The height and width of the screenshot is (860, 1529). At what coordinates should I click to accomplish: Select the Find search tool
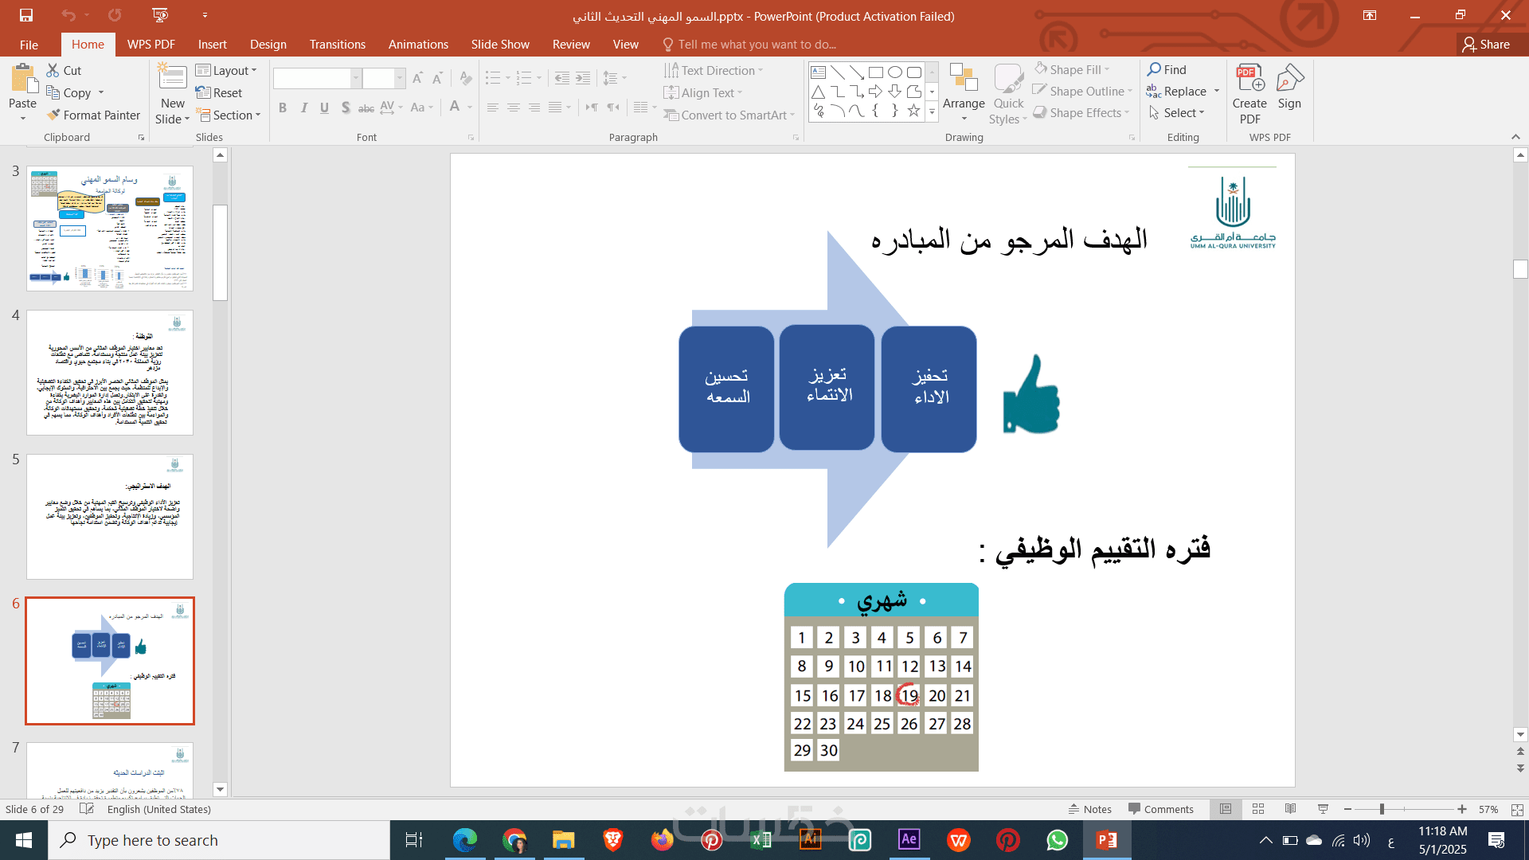[1167, 70]
